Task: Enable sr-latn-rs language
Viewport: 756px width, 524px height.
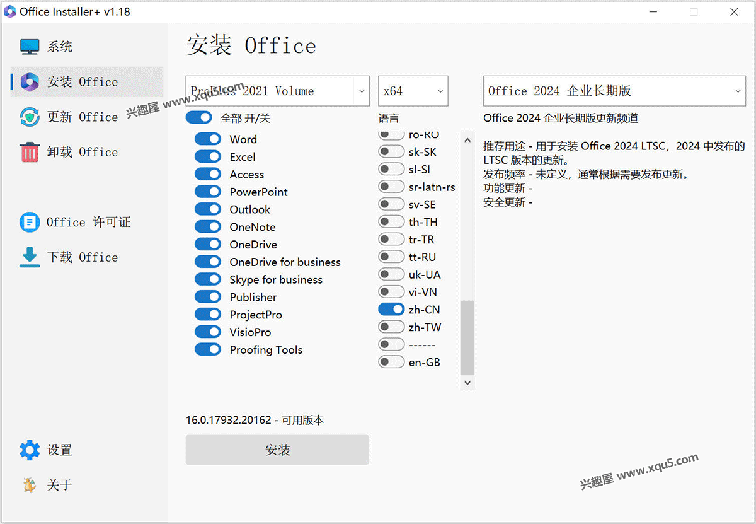Action: [x=391, y=187]
